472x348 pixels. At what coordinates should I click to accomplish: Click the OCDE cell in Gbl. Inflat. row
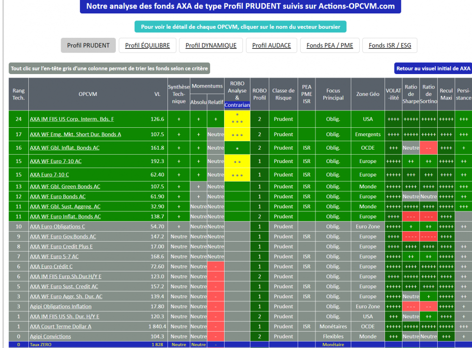click(368, 148)
